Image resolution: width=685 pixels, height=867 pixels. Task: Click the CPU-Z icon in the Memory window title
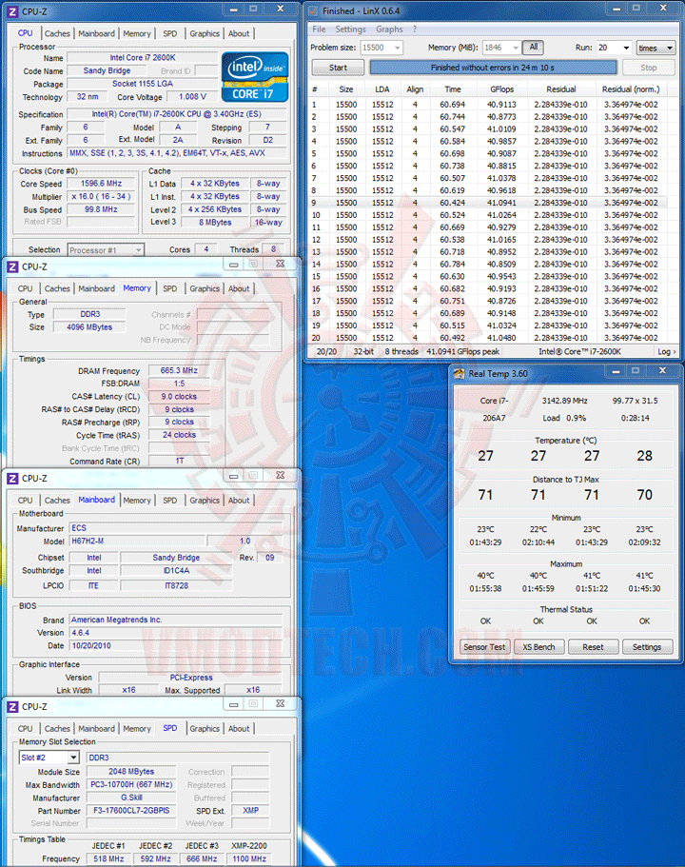tap(12, 266)
